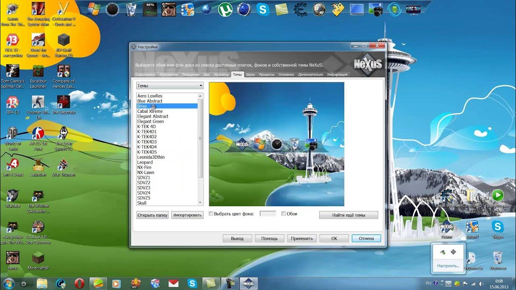Open The Elder Scrolls V desktop icon
Viewport: 516px width, 290px height.
(x=64, y=139)
